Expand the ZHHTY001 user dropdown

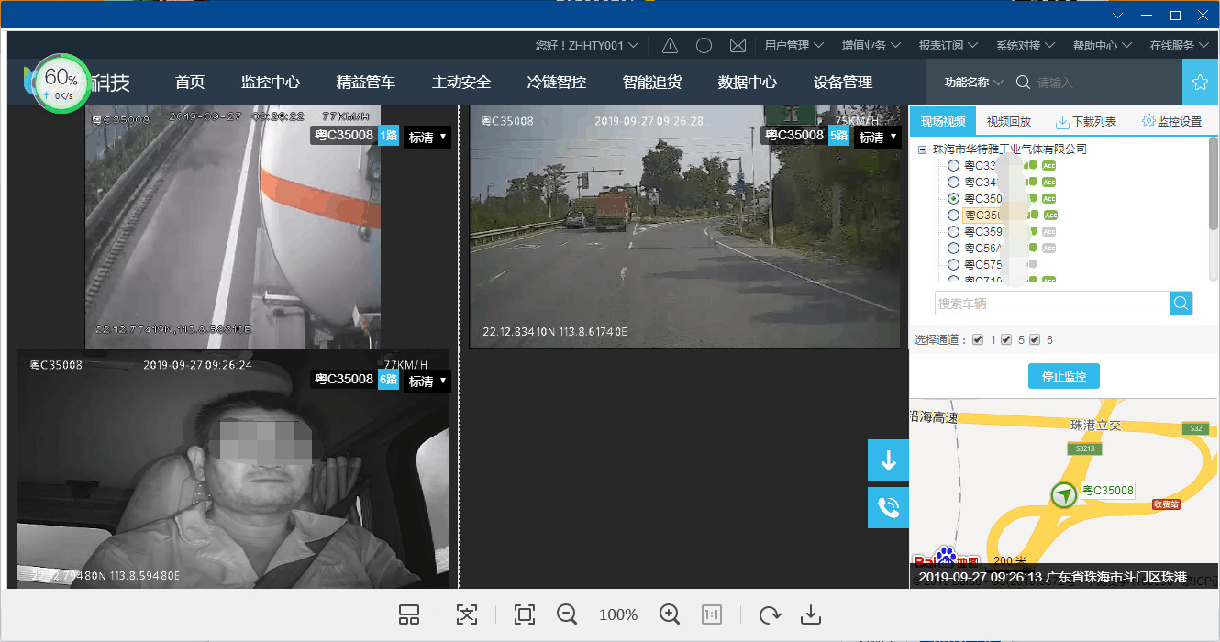587,45
